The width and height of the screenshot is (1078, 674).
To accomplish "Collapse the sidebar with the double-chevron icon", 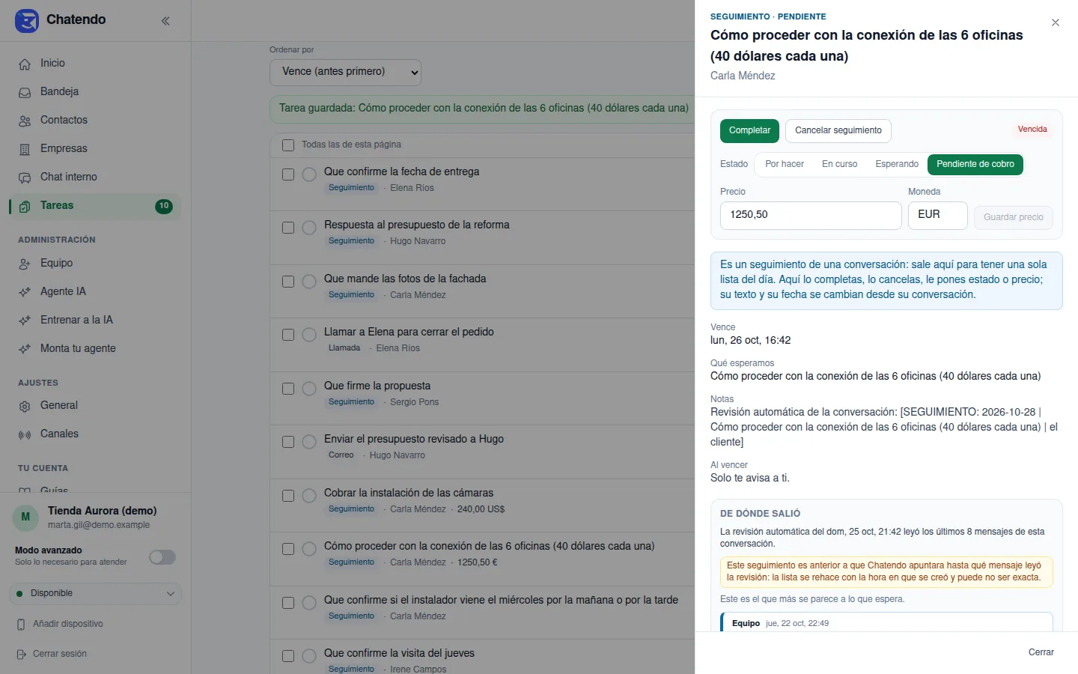I will [165, 21].
